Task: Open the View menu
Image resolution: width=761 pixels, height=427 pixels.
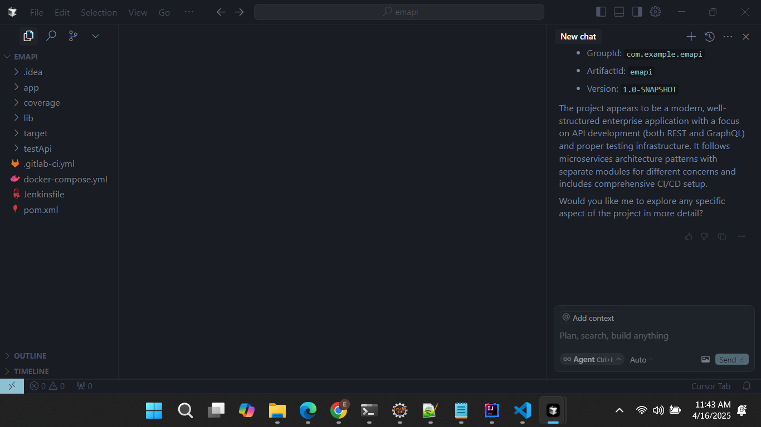Action: (x=138, y=12)
